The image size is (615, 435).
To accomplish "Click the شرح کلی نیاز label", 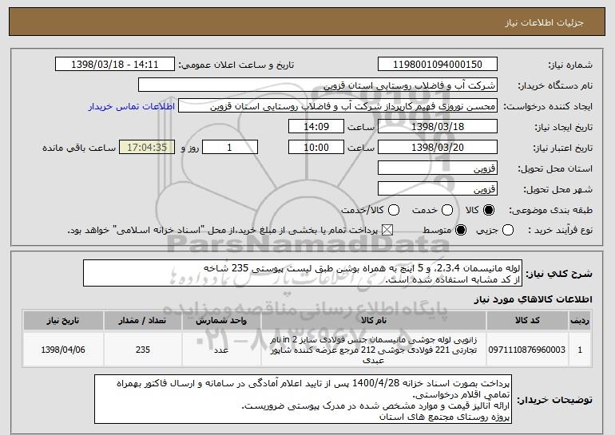I will click(559, 274).
